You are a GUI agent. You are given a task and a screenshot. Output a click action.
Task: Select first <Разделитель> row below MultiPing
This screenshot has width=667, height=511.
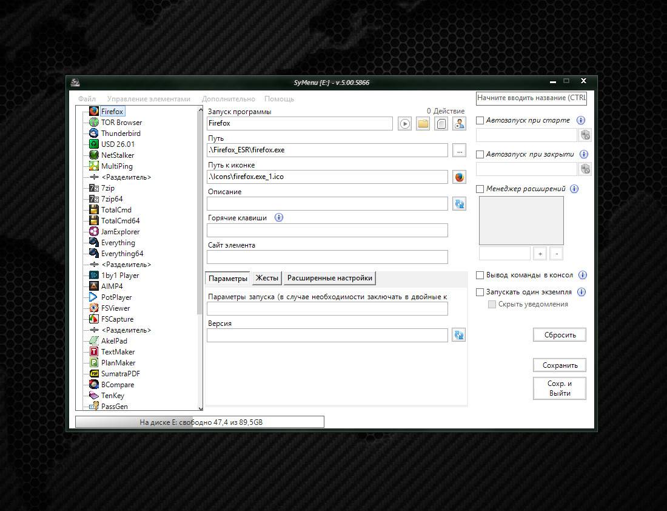126,177
